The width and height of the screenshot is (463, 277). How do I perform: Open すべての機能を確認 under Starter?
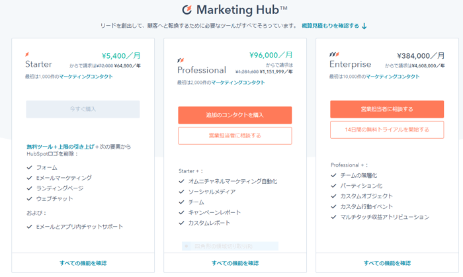[83, 263]
